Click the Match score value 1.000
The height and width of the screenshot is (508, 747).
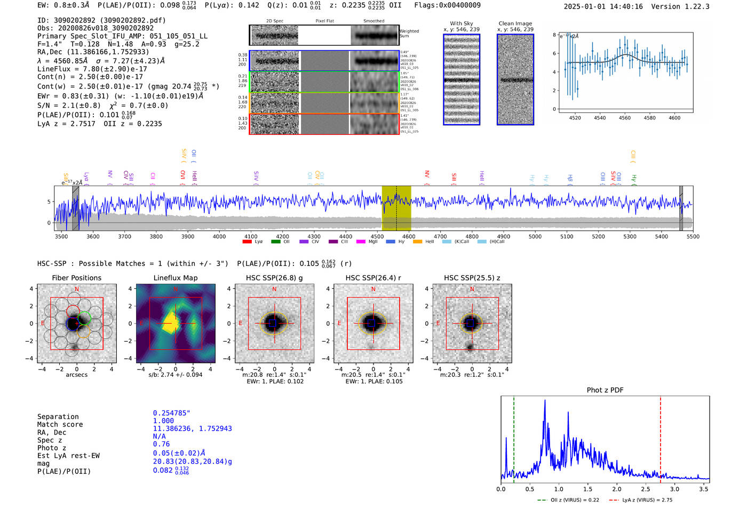click(x=163, y=421)
